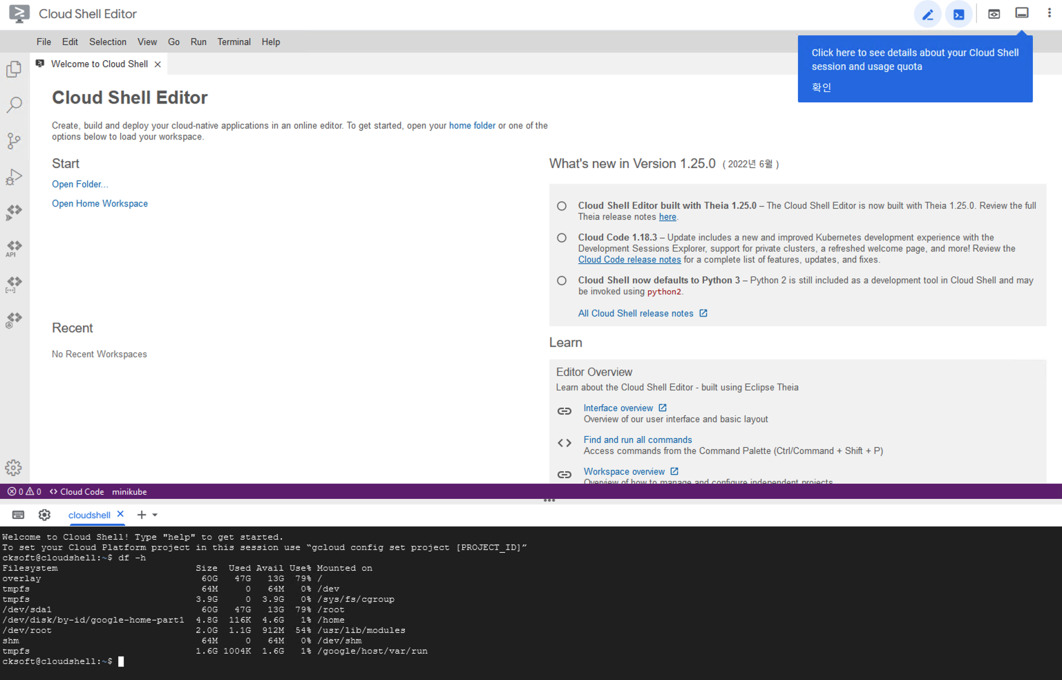
Task: Click the Workspace overview link-chain icon
Action: point(565,475)
